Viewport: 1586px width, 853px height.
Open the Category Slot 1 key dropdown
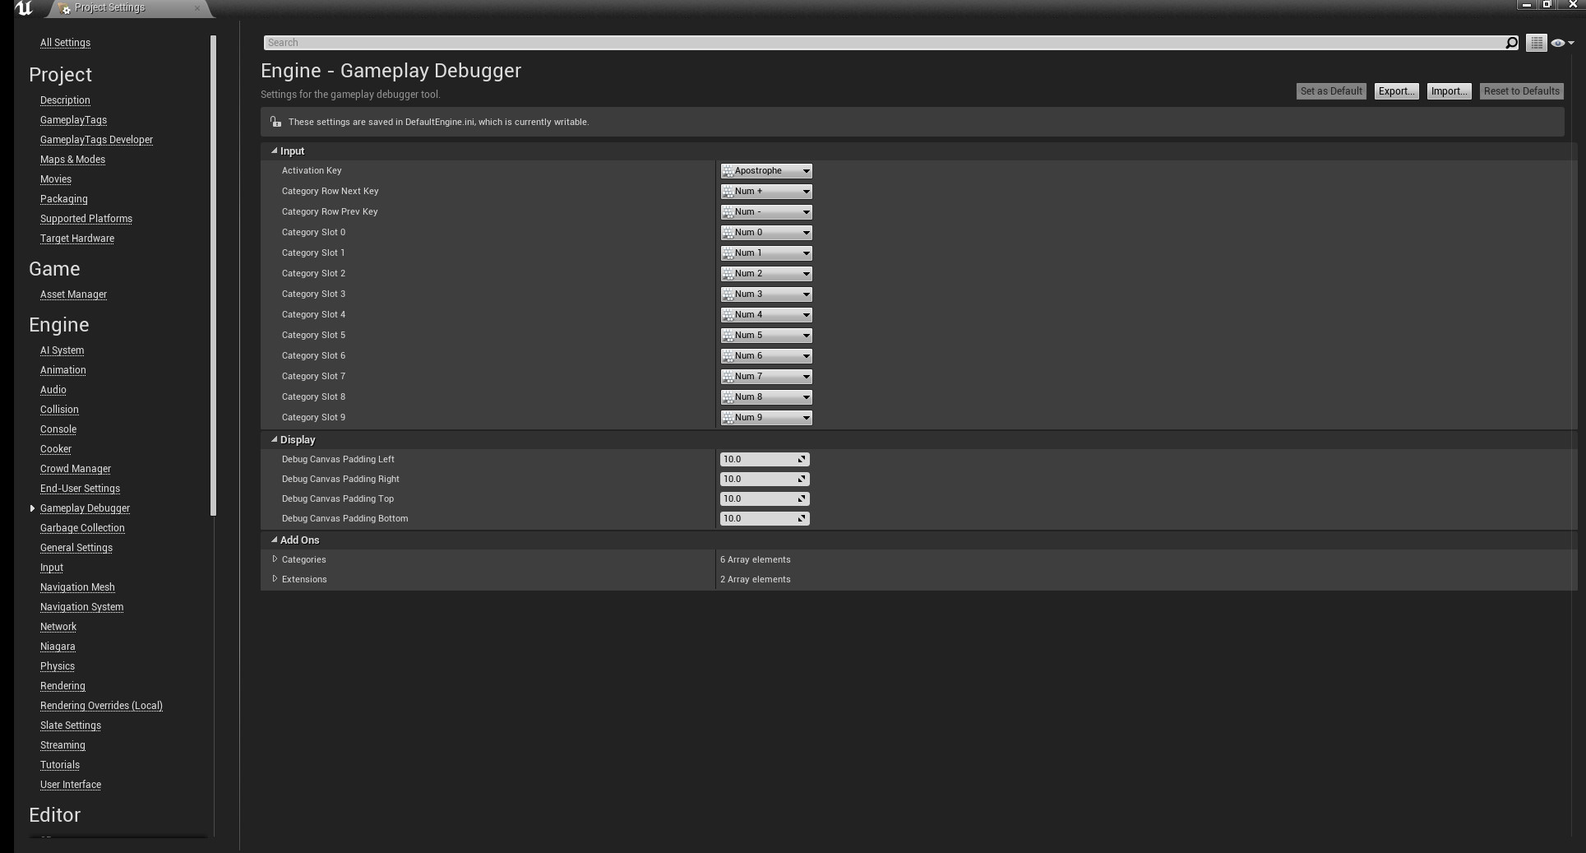[x=766, y=253]
